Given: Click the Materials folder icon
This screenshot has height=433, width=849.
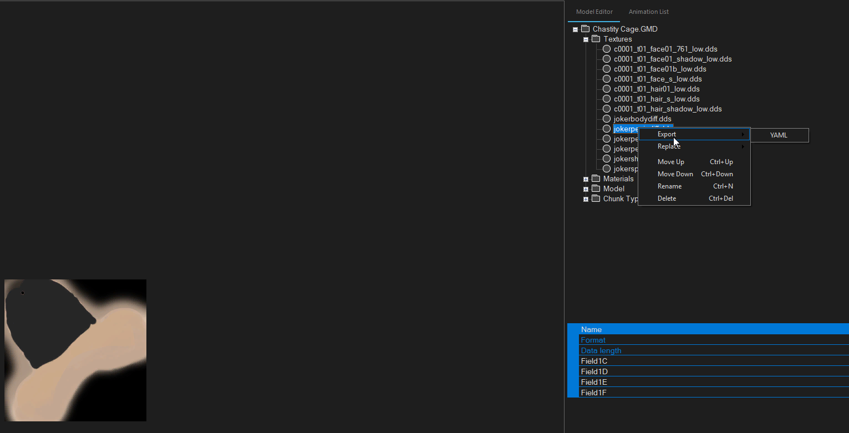Looking at the screenshot, I should point(596,179).
